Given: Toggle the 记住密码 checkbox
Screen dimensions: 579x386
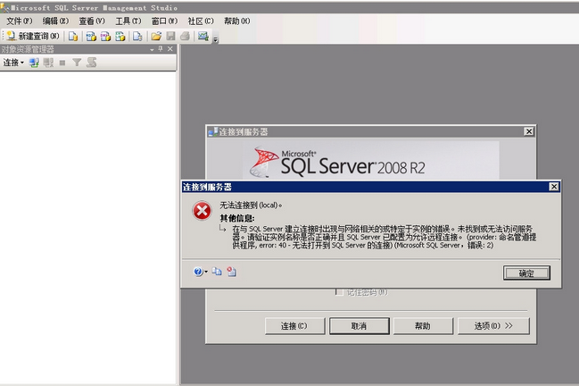Looking at the screenshot, I should pyautogui.click(x=339, y=292).
